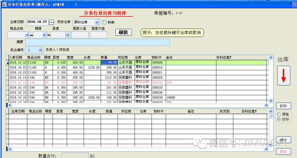
Task: Open the 机台编号 dropdown
Action: 40,50
